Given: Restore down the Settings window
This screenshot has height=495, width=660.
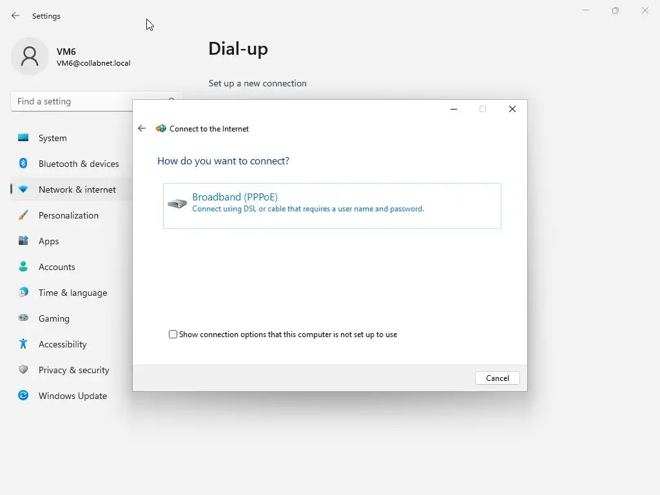Looking at the screenshot, I should point(616,10).
